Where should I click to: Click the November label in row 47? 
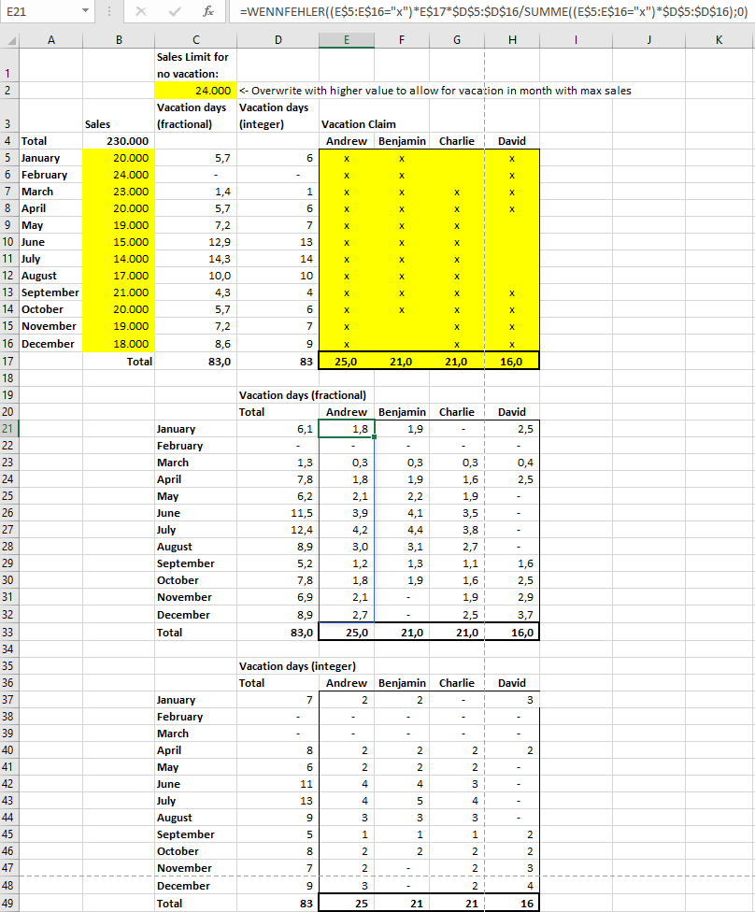pyautogui.click(x=184, y=868)
